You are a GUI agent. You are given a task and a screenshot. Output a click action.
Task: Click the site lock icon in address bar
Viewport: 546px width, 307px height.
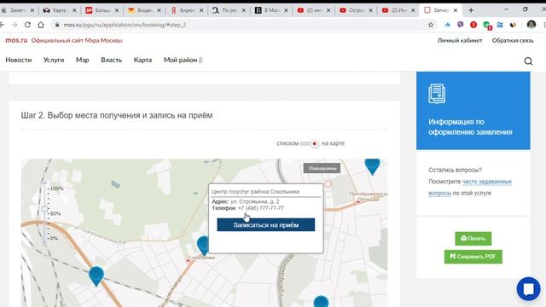[57, 25]
